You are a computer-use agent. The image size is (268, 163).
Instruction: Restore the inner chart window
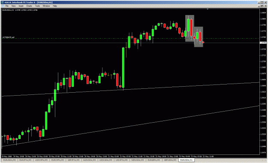[x=262, y=6]
